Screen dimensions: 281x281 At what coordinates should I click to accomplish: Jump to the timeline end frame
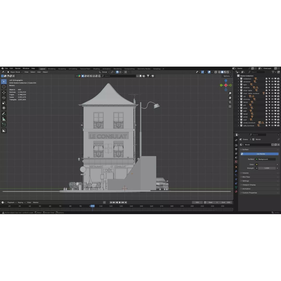click(126, 202)
